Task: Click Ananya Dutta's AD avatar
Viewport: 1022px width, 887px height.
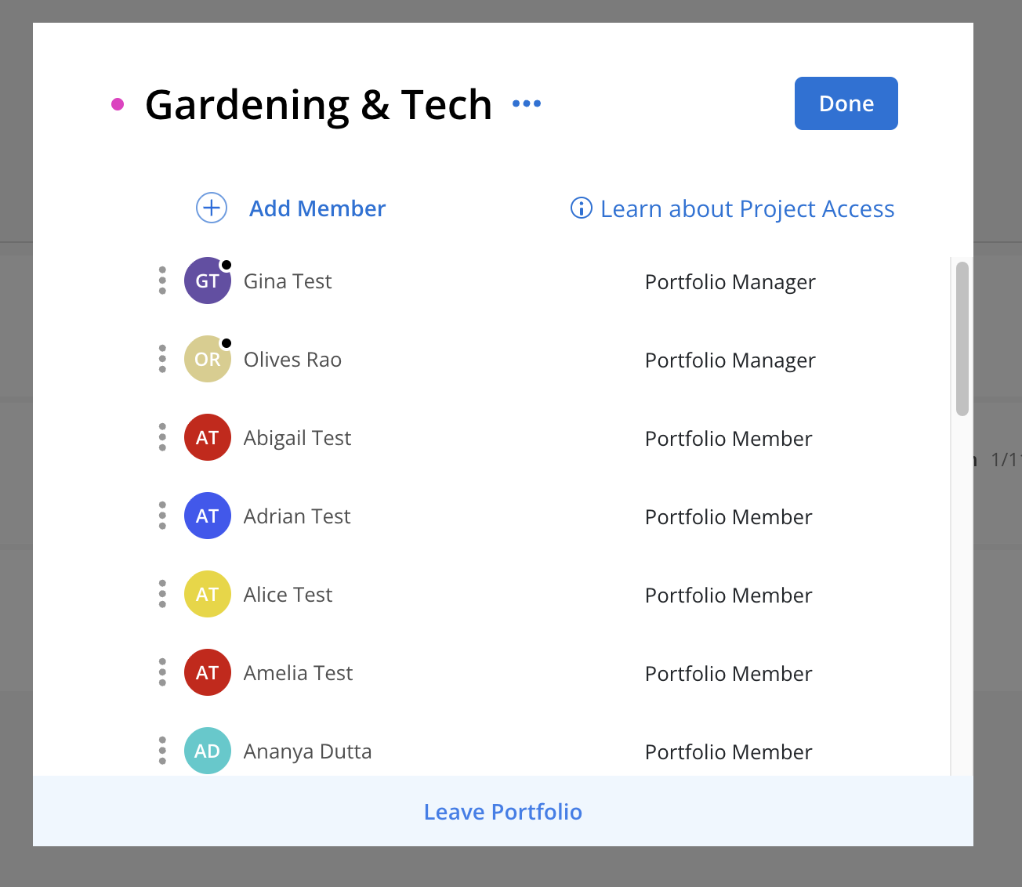Action: [207, 751]
